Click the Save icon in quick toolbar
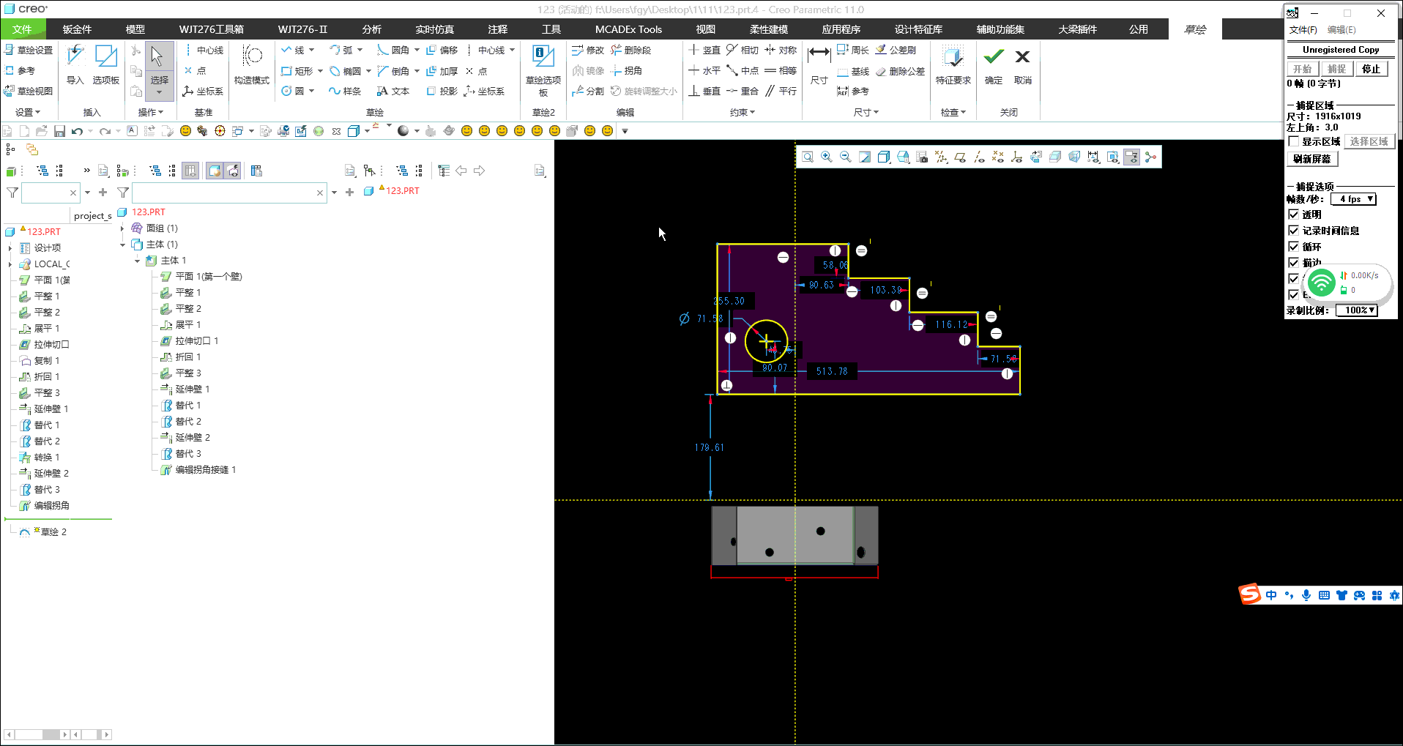Image resolution: width=1403 pixels, height=746 pixels. [x=59, y=131]
